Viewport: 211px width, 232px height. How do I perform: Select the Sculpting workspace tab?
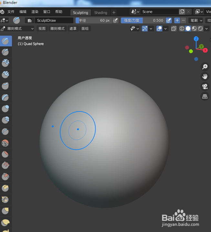[x=80, y=13]
